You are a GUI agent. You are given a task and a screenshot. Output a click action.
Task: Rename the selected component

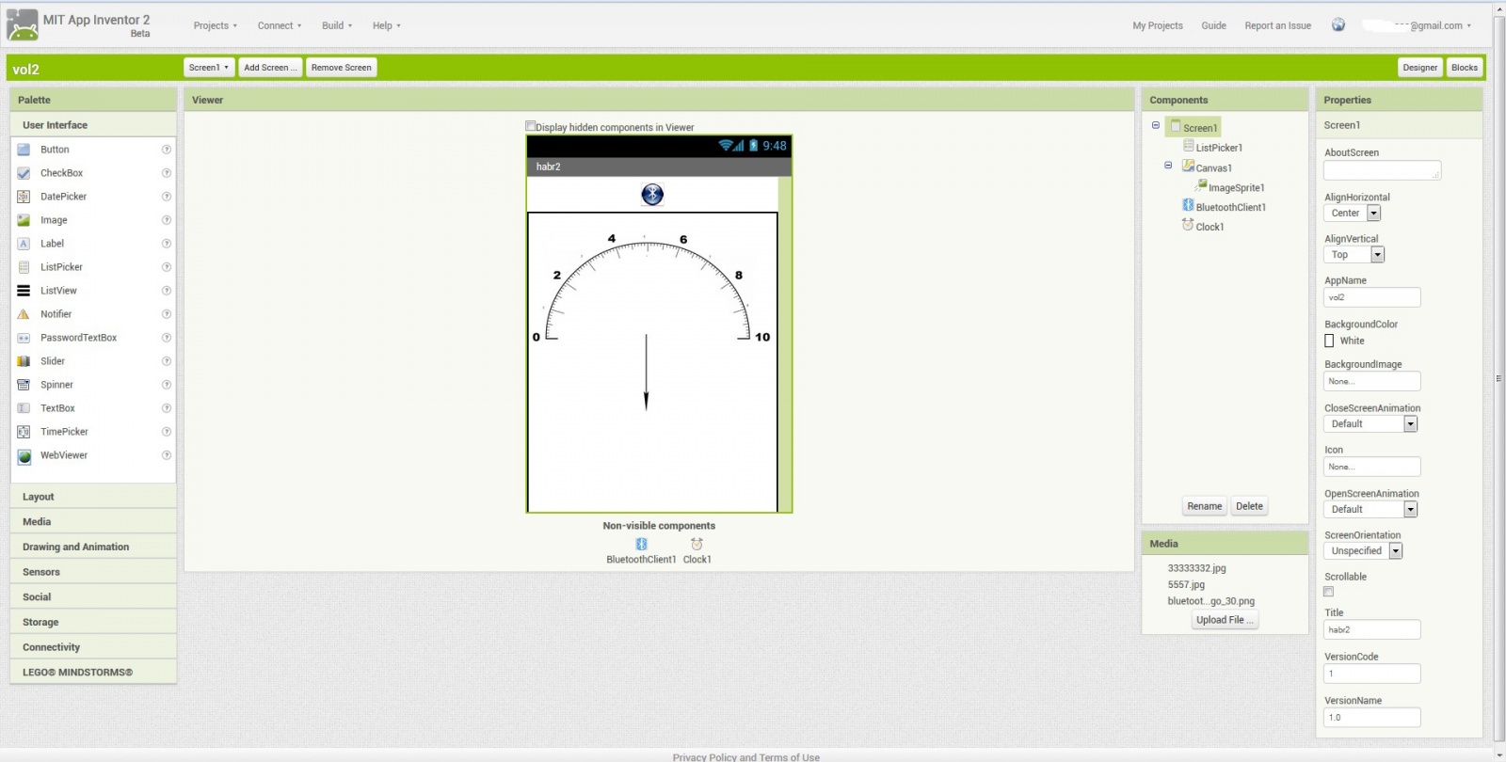(1205, 506)
